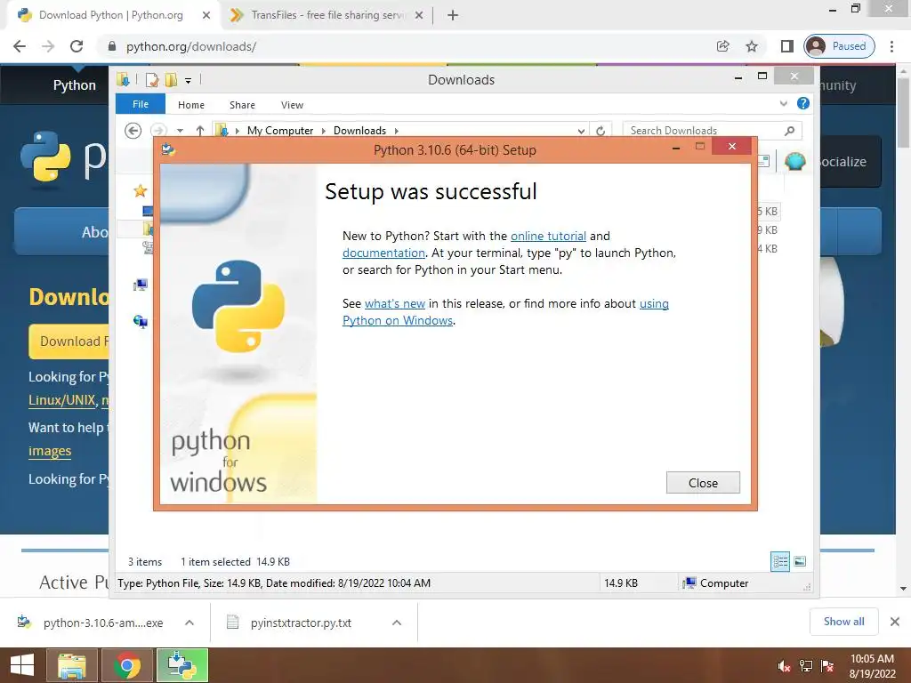Open File Explorer from the taskbar
This screenshot has height=683, width=911.
coord(71,665)
